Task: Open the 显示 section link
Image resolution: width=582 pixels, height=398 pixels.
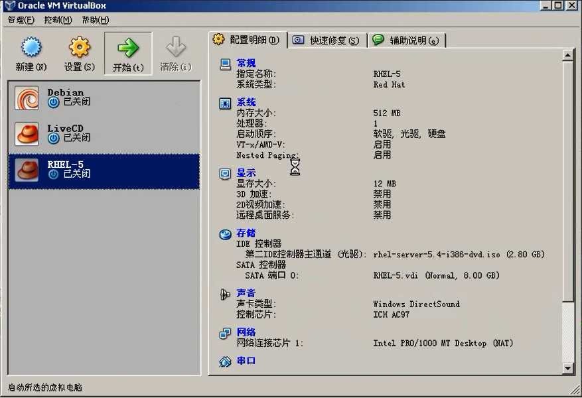Action: click(x=246, y=173)
